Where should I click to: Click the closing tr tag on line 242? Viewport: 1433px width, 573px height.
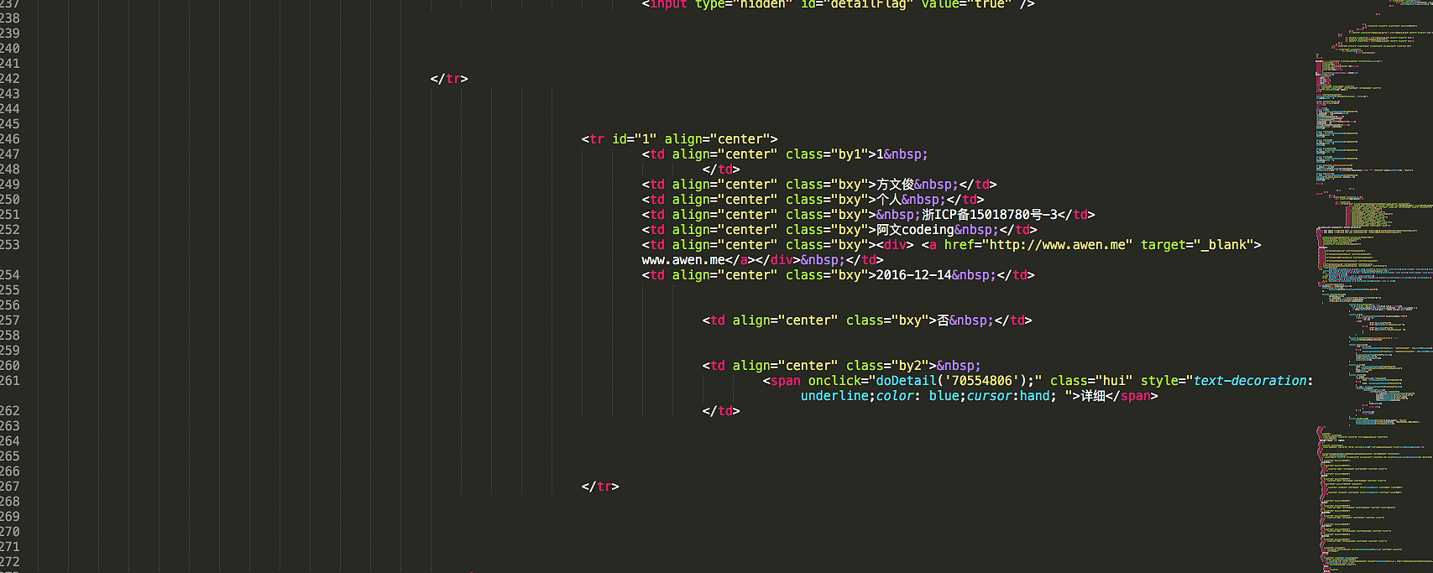pos(449,79)
